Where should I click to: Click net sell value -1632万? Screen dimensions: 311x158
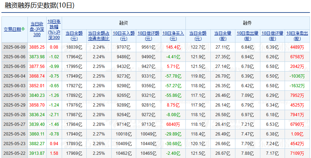[297, 86]
